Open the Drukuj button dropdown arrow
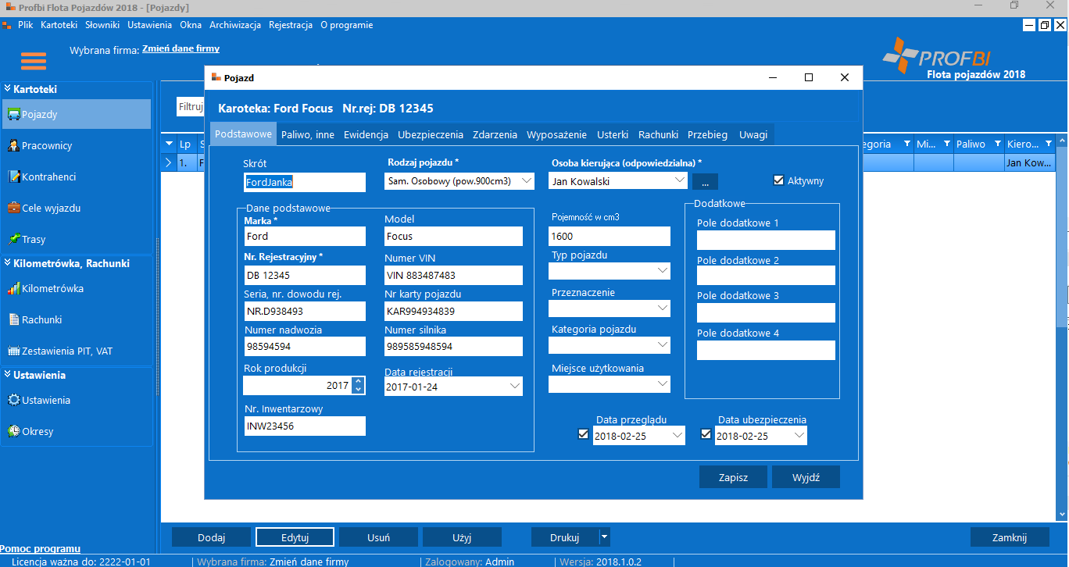This screenshot has width=1069, height=567. (x=603, y=537)
